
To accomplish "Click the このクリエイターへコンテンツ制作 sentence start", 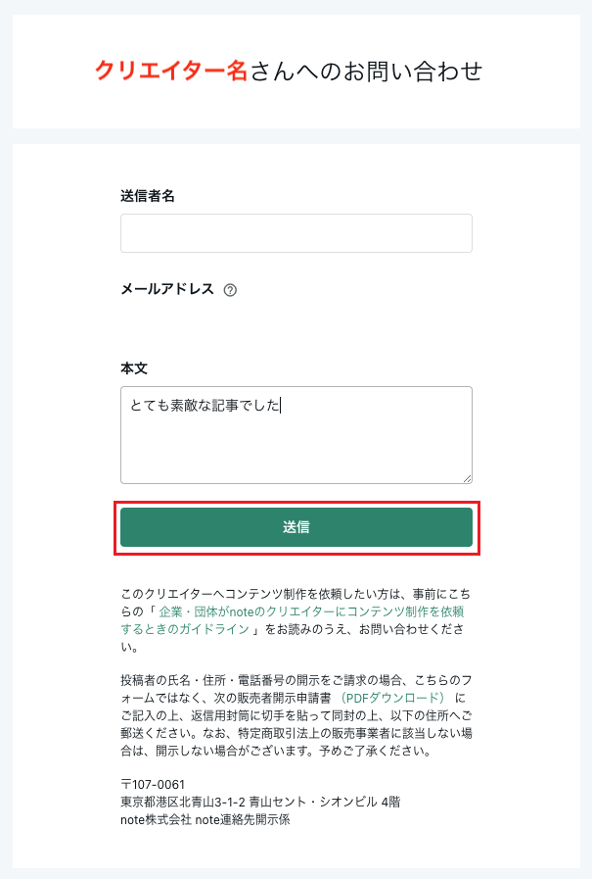I will pyautogui.click(x=196, y=594).
